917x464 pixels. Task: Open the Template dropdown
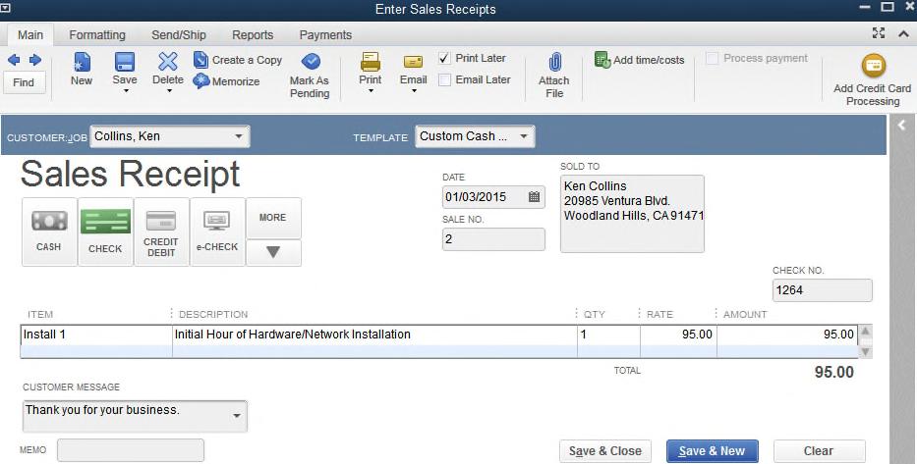(x=524, y=136)
